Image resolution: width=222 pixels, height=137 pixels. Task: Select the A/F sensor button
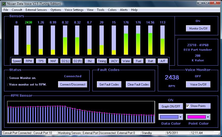(x=163, y=61)
